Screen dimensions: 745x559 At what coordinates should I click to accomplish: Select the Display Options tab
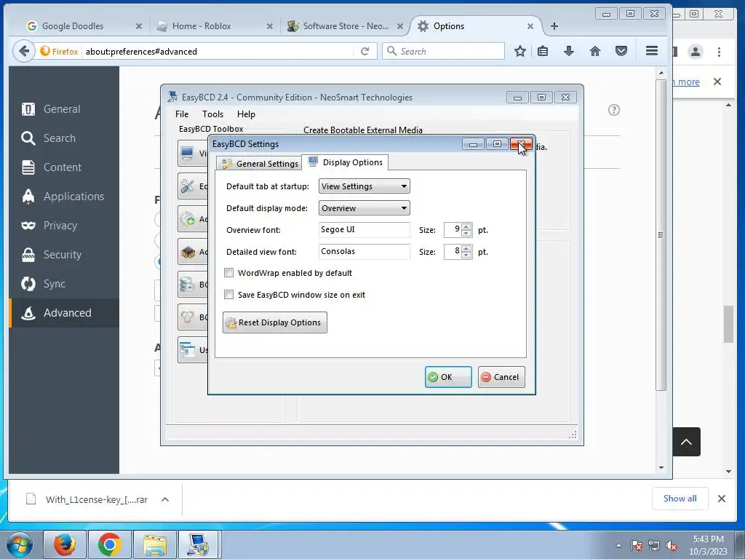346,162
